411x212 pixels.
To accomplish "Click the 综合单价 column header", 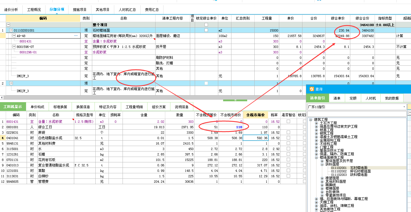I will tap(338, 18).
